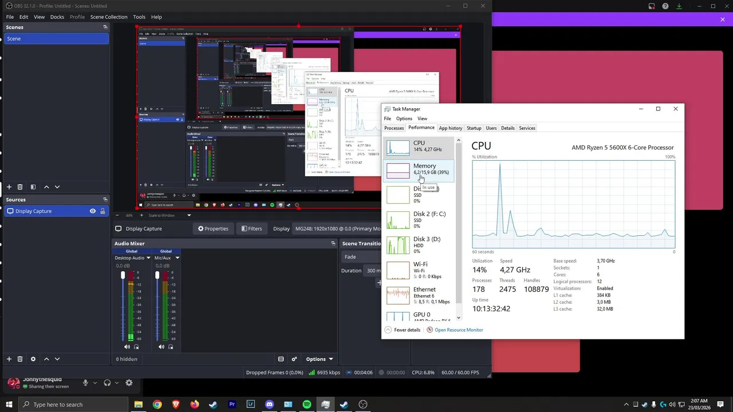This screenshot has width=733, height=412.
Task: Move scene down in Scenes toolbar
Action: (x=57, y=187)
